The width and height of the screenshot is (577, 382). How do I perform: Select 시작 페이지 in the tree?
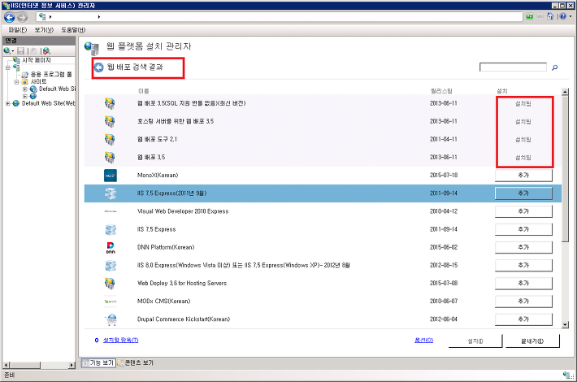36,60
